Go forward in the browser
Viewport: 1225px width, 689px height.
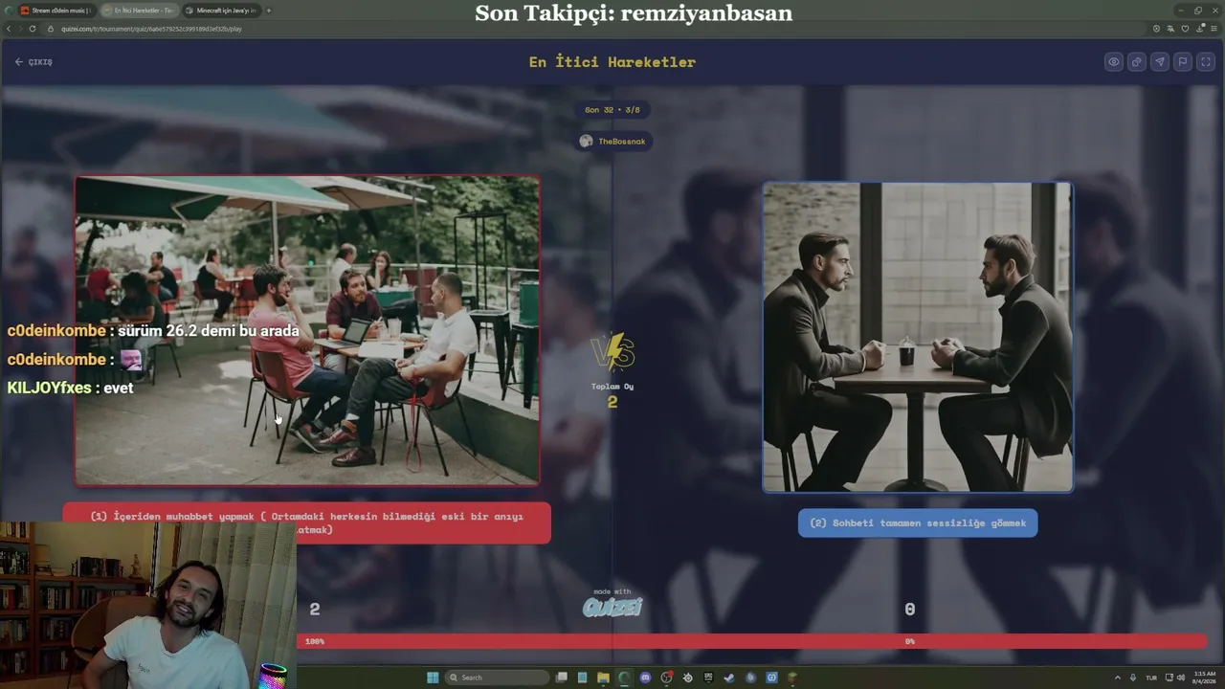[x=20, y=29]
